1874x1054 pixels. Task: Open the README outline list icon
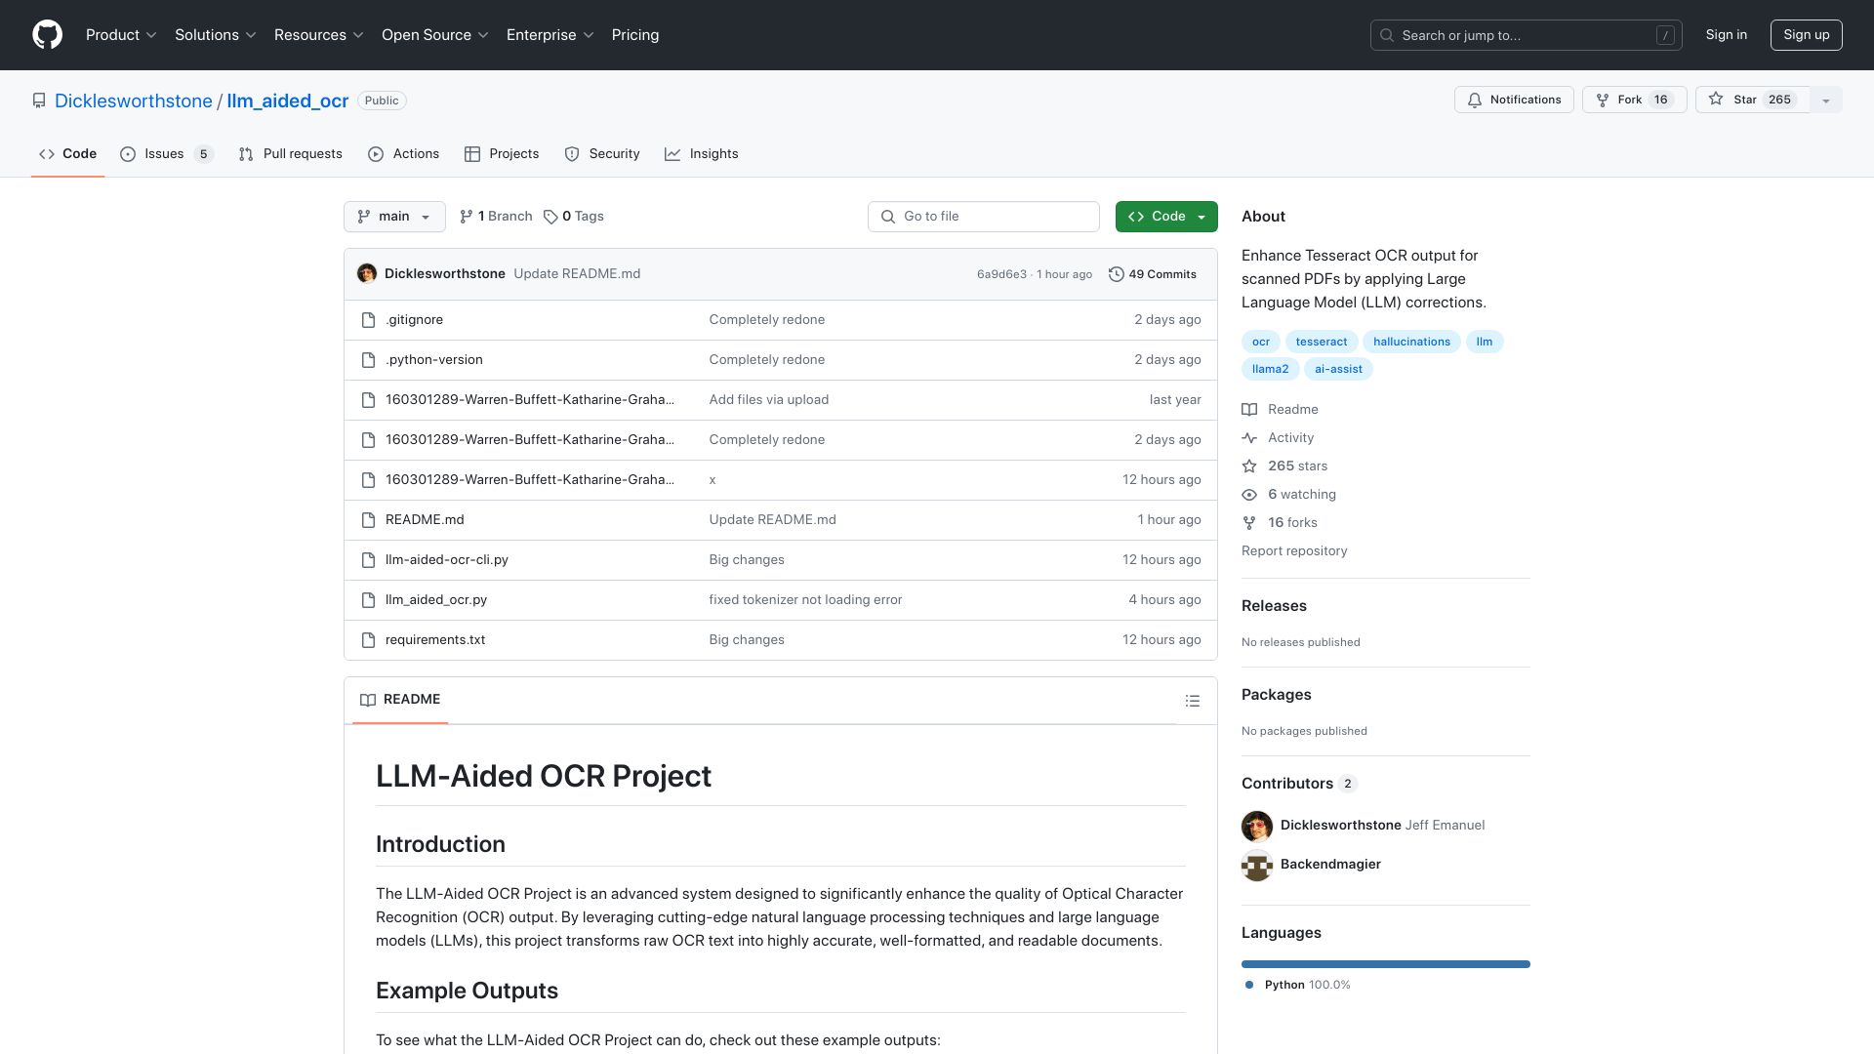1192,701
